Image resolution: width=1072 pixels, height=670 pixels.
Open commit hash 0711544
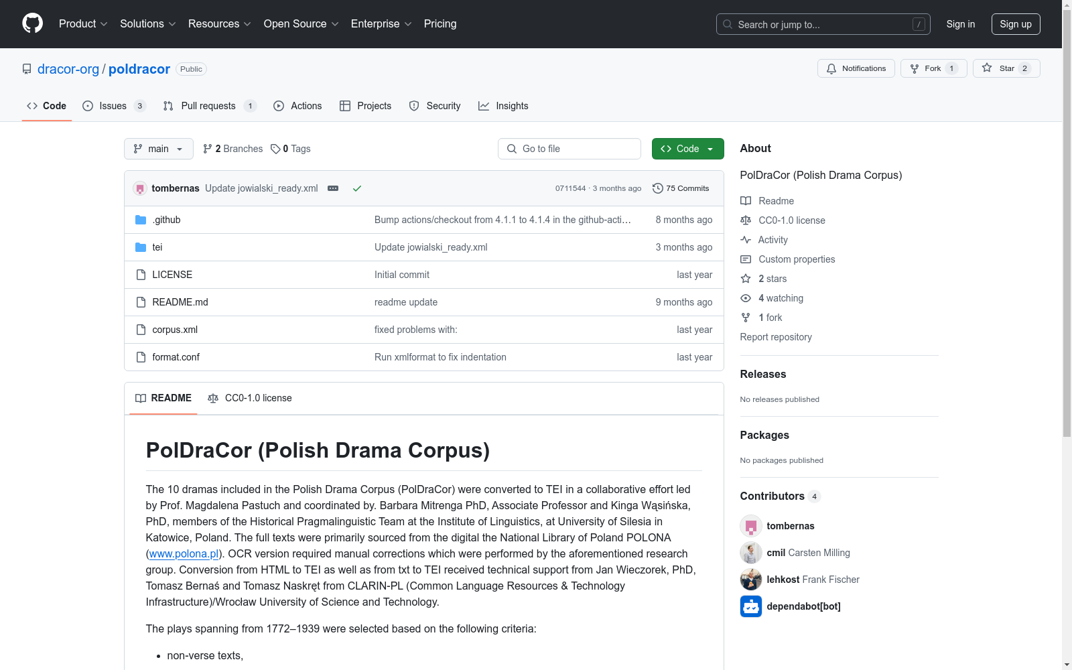coord(570,188)
